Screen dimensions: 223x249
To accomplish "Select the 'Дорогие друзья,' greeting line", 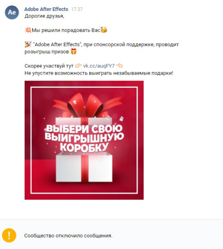I will pyautogui.click(x=44, y=16).
